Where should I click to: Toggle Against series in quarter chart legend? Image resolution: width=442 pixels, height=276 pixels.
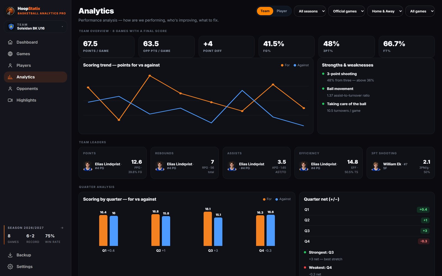pyautogui.click(x=283, y=199)
